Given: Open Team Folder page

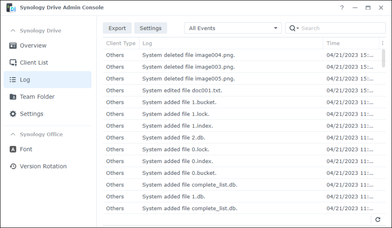Looking at the screenshot, I should pos(48,97).
